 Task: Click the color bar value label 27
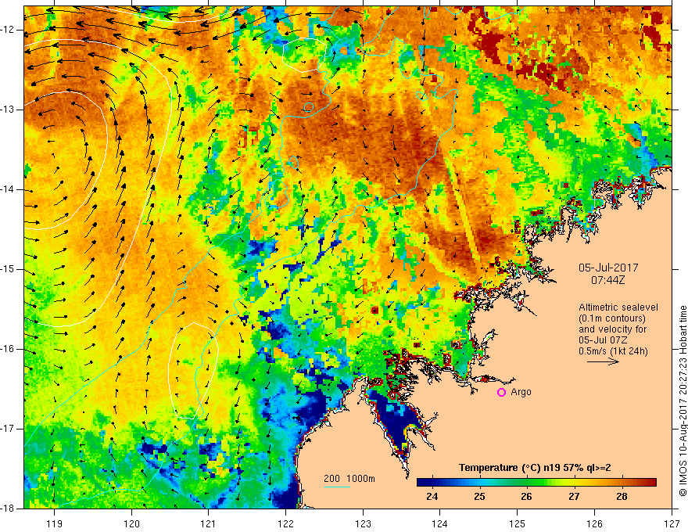pos(574,497)
